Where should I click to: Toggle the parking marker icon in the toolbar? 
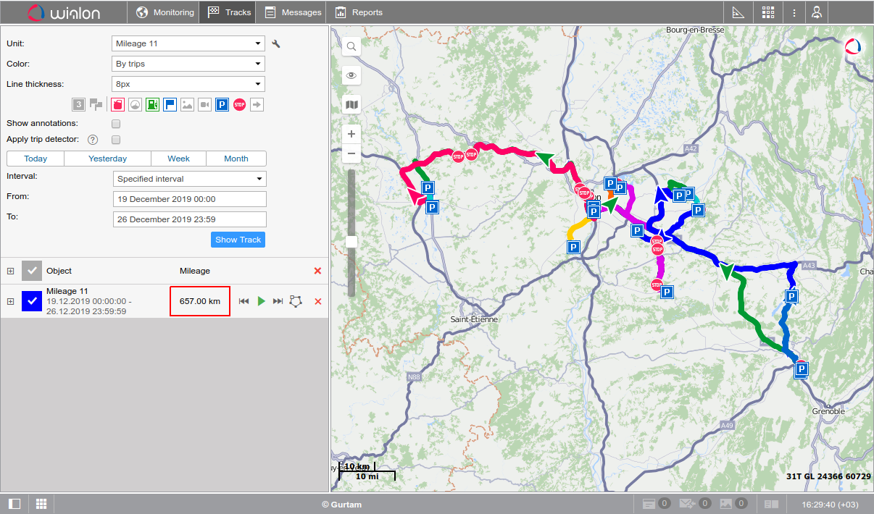click(222, 105)
